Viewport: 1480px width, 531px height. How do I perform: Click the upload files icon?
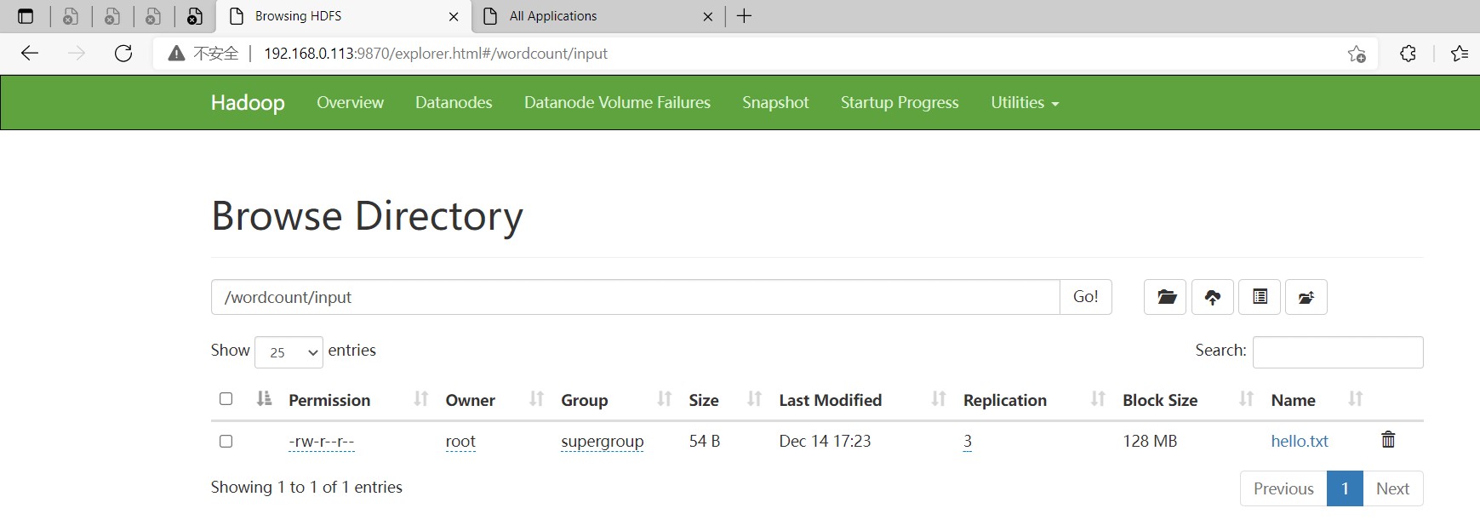click(1212, 297)
